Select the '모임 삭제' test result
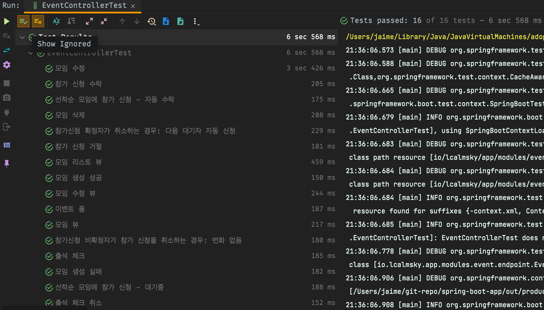544x310 pixels. click(70, 115)
